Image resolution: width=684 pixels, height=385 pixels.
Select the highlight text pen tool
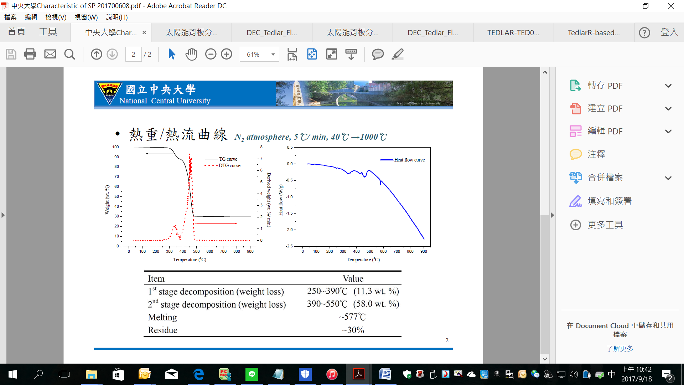[398, 54]
